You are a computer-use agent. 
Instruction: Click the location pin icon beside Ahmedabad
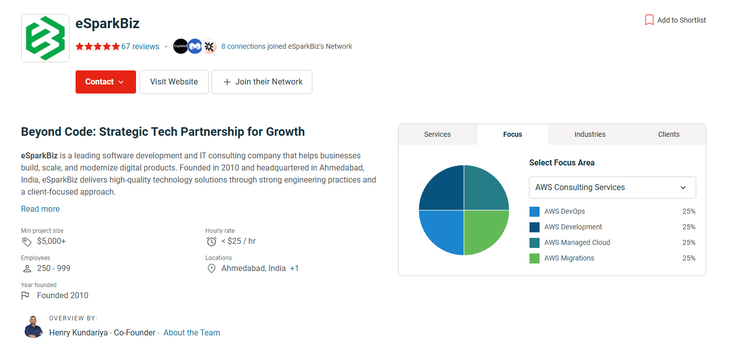[x=212, y=269]
